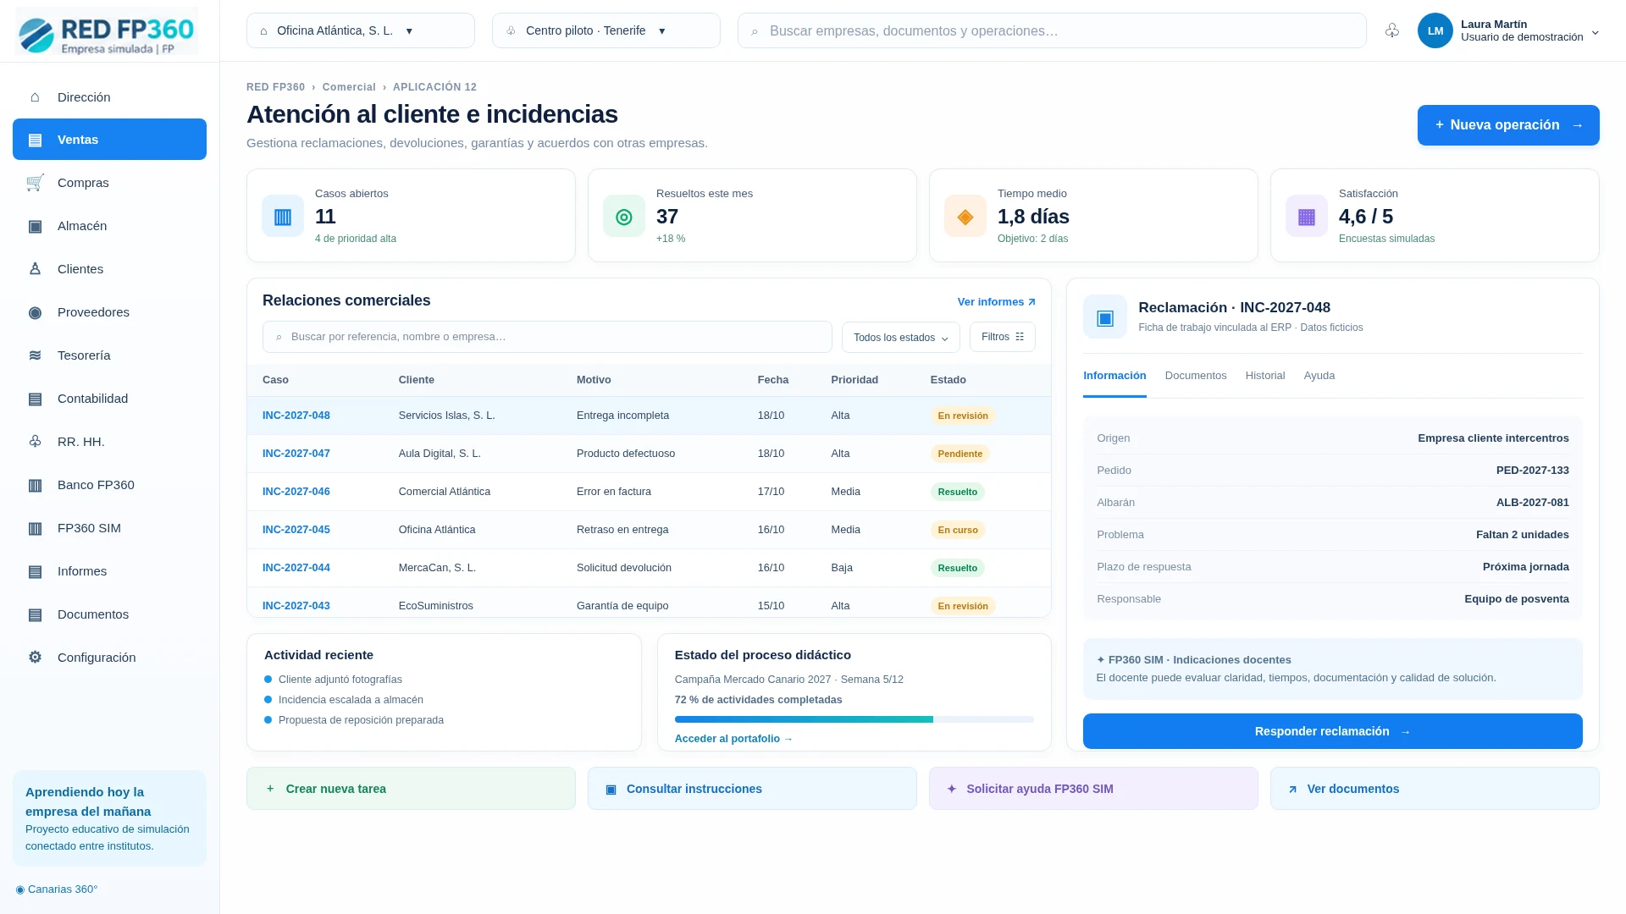
Task: Click the RED FP360 logo
Action: [x=107, y=31]
